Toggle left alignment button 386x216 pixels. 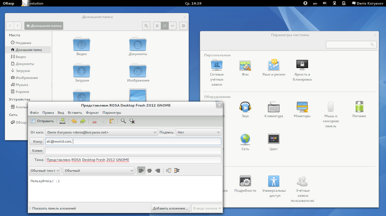point(141,170)
